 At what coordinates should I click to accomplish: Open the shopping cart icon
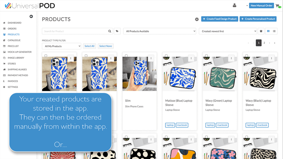click(278, 6)
